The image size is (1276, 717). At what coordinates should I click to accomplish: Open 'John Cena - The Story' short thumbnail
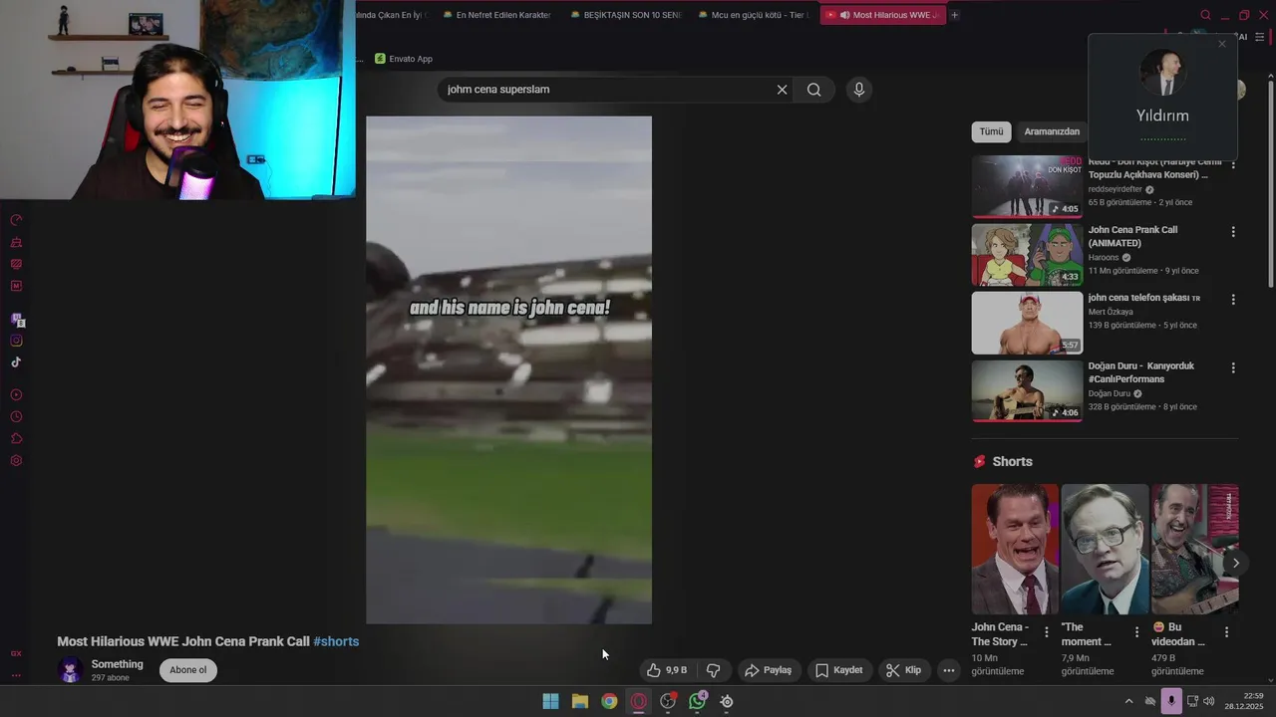click(1015, 549)
